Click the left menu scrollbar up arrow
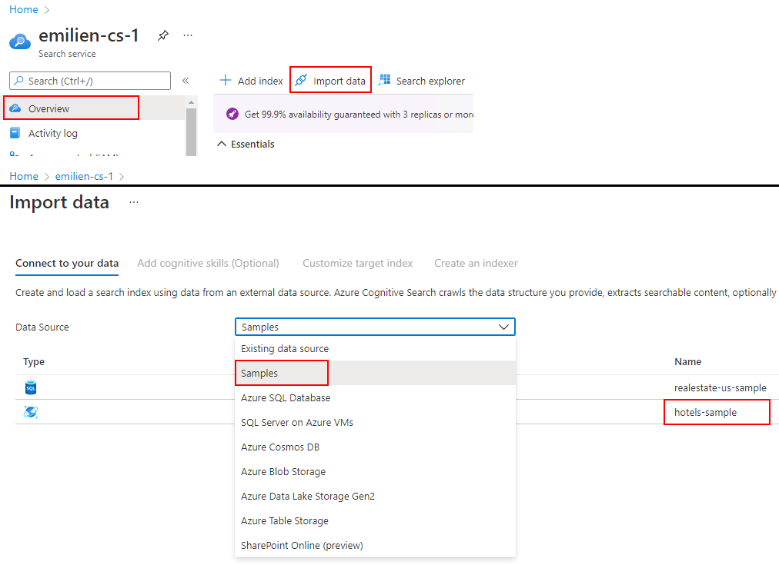This screenshot has width=779, height=565. click(191, 102)
